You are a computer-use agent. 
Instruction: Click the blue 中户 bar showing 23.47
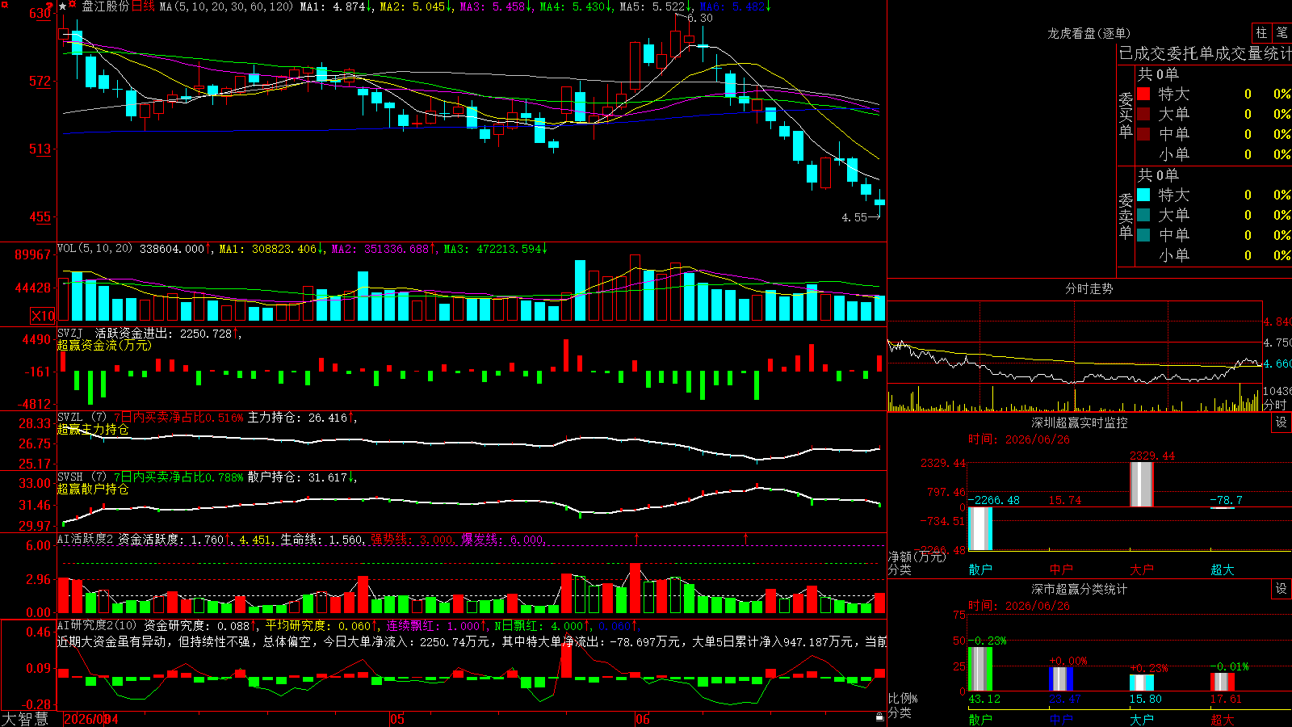click(1060, 679)
